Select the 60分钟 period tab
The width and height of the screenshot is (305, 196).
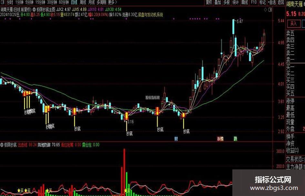point(64,2)
